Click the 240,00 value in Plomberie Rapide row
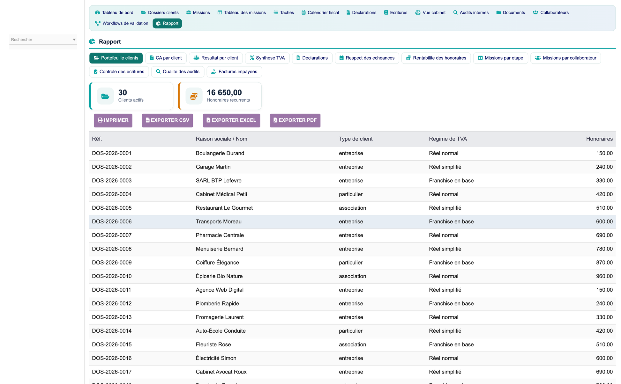This screenshot has width=621, height=384. pos(604,304)
